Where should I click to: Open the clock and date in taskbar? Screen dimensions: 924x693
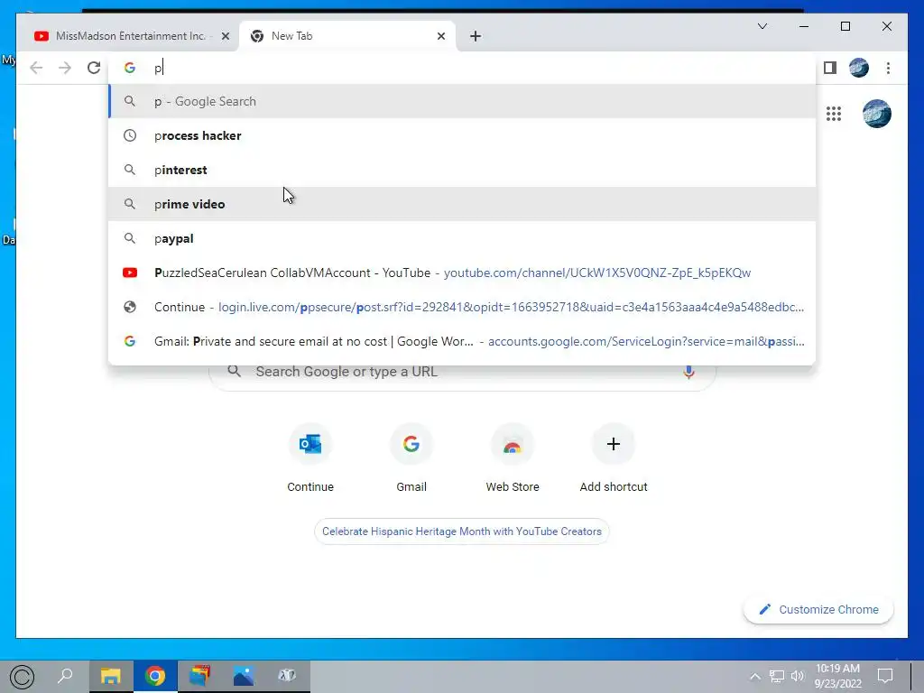tap(837, 676)
